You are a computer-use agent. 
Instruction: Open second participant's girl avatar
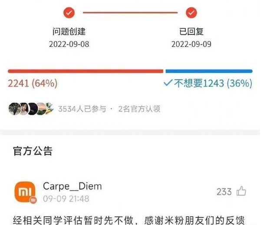[x=24, y=109]
